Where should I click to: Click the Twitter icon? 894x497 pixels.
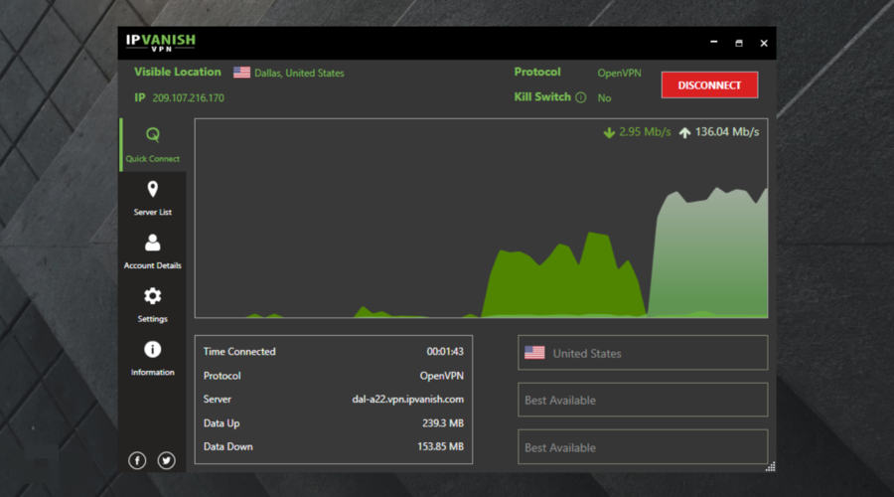click(x=167, y=460)
